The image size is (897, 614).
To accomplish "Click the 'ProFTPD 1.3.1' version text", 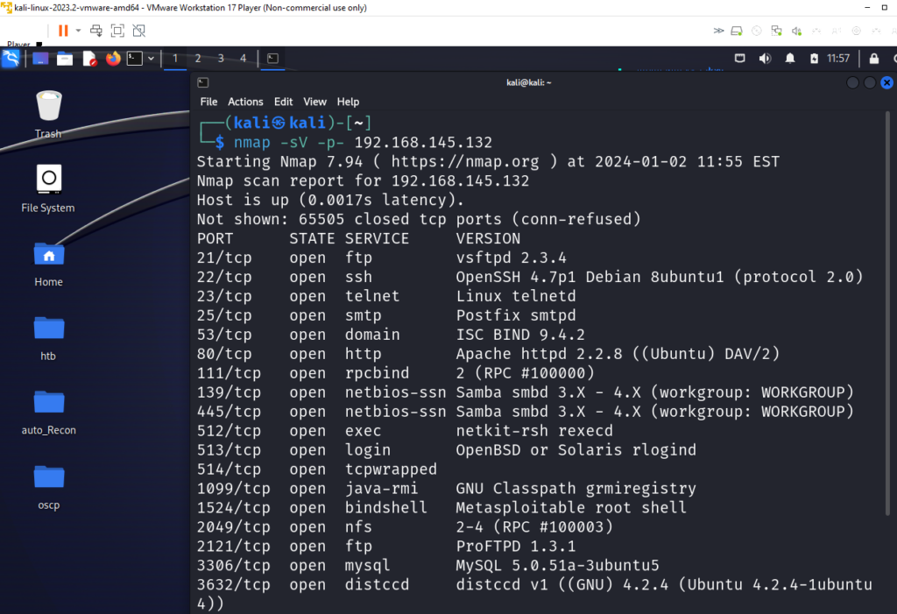I will [516, 547].
